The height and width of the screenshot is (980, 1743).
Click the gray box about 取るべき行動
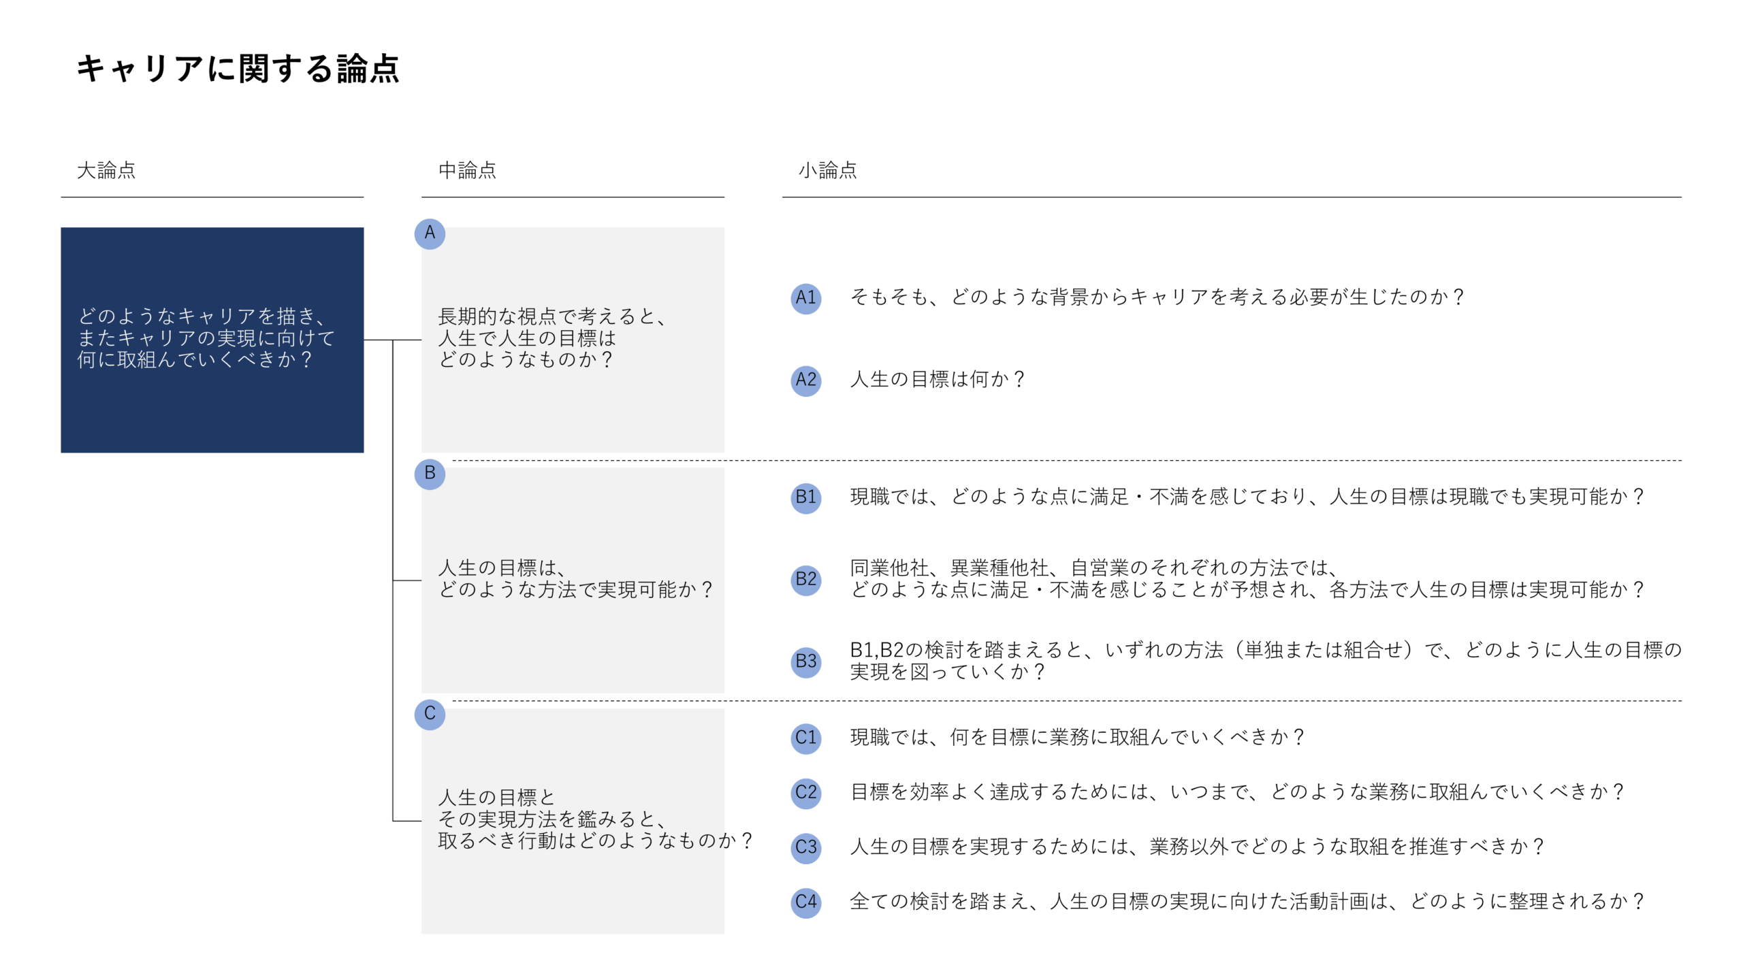pos(573,820)
